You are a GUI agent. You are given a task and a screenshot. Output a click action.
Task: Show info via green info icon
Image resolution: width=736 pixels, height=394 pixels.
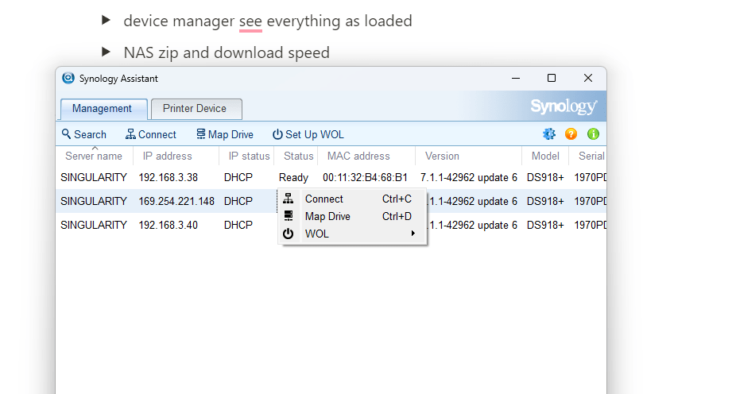[x=593, y=134]
